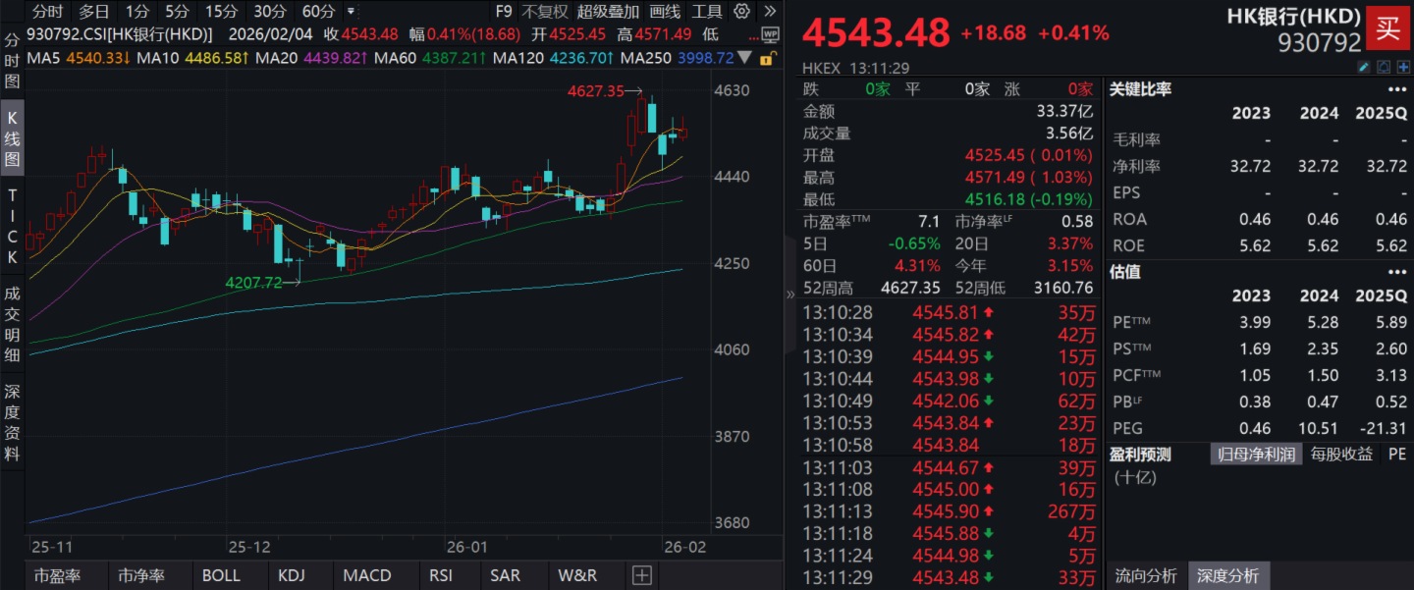Toggle 不复权 price adjustment mode
1414x590 pixels.
[x=545, y=12]
